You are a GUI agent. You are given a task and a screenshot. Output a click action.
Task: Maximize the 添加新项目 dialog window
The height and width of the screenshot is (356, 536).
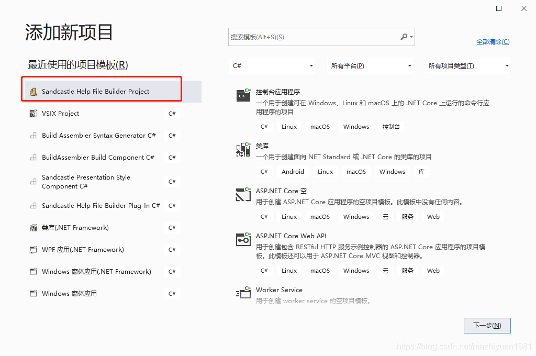pos(499,8)
